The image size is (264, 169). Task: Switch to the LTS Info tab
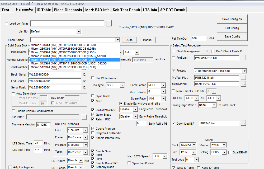(150, 10)
